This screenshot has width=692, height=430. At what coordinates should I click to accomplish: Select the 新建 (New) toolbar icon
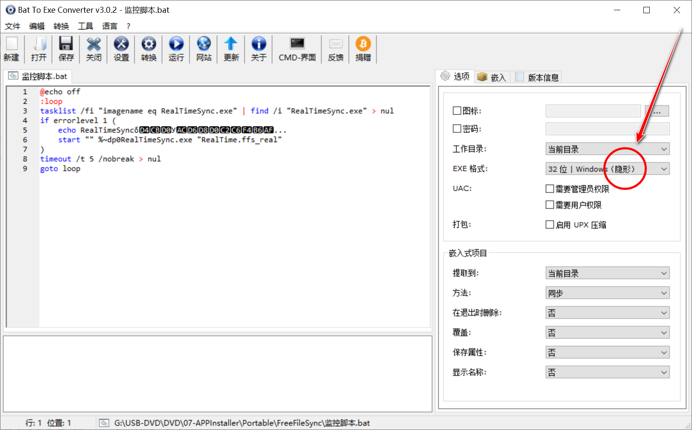click(12, 48)
